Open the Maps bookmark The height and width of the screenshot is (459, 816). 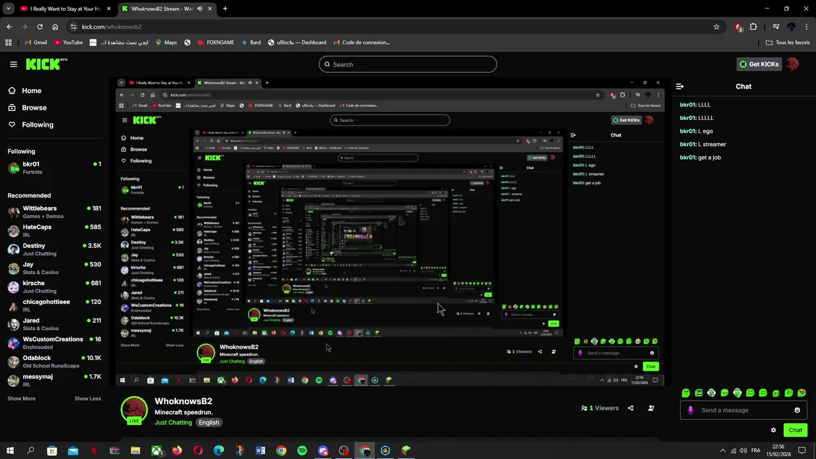(166, 43)
